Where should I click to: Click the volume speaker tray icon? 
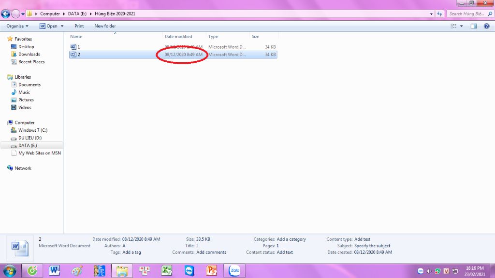[429, 271]
